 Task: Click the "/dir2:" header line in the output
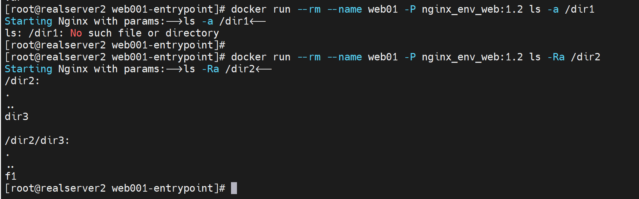tap(22, 81)
